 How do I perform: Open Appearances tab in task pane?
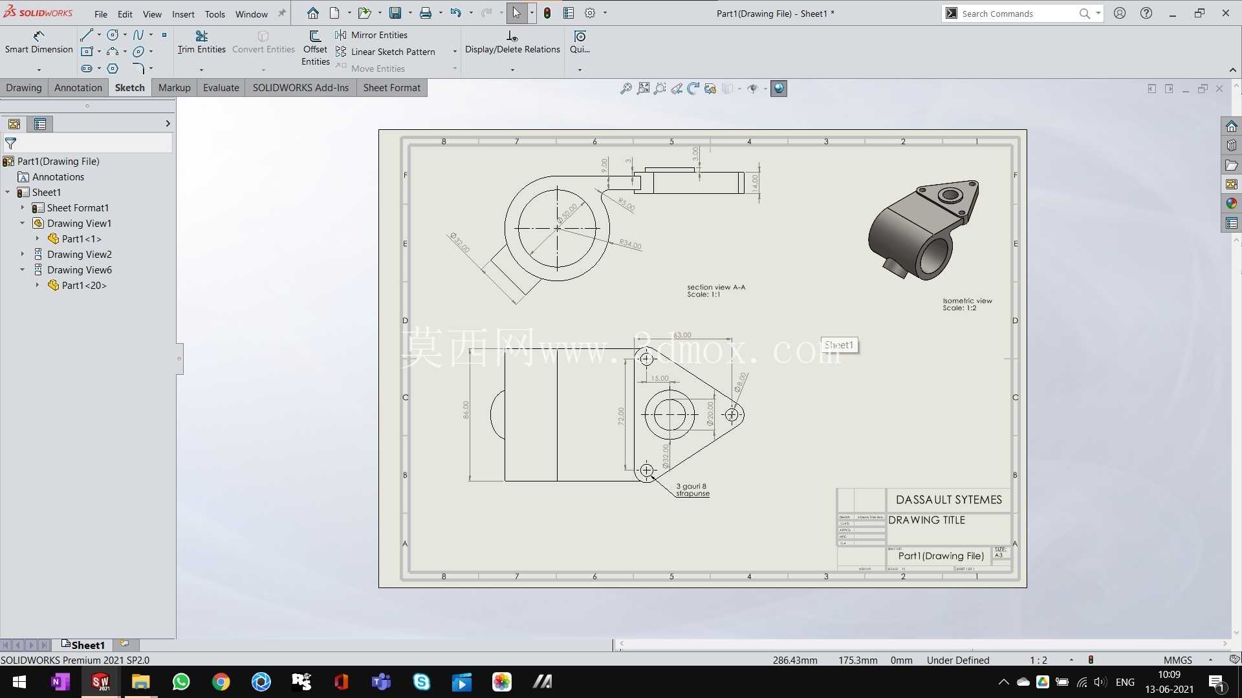[x=1232, y=204]
